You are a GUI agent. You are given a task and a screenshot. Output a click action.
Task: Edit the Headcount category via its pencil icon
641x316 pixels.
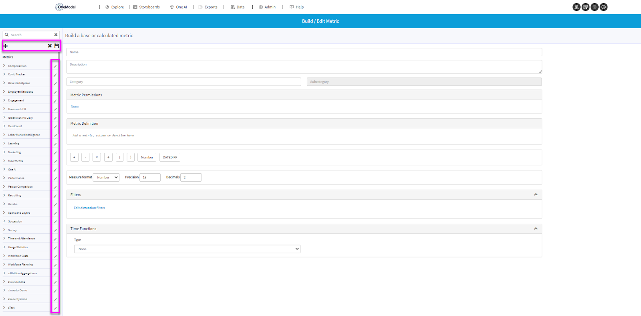click(55, 127)
